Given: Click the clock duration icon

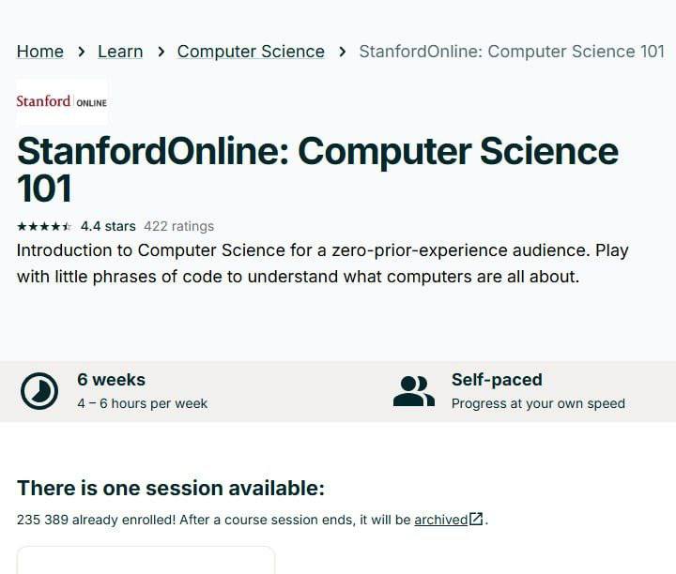Looking at the screenshot, I should coord(39,391).
